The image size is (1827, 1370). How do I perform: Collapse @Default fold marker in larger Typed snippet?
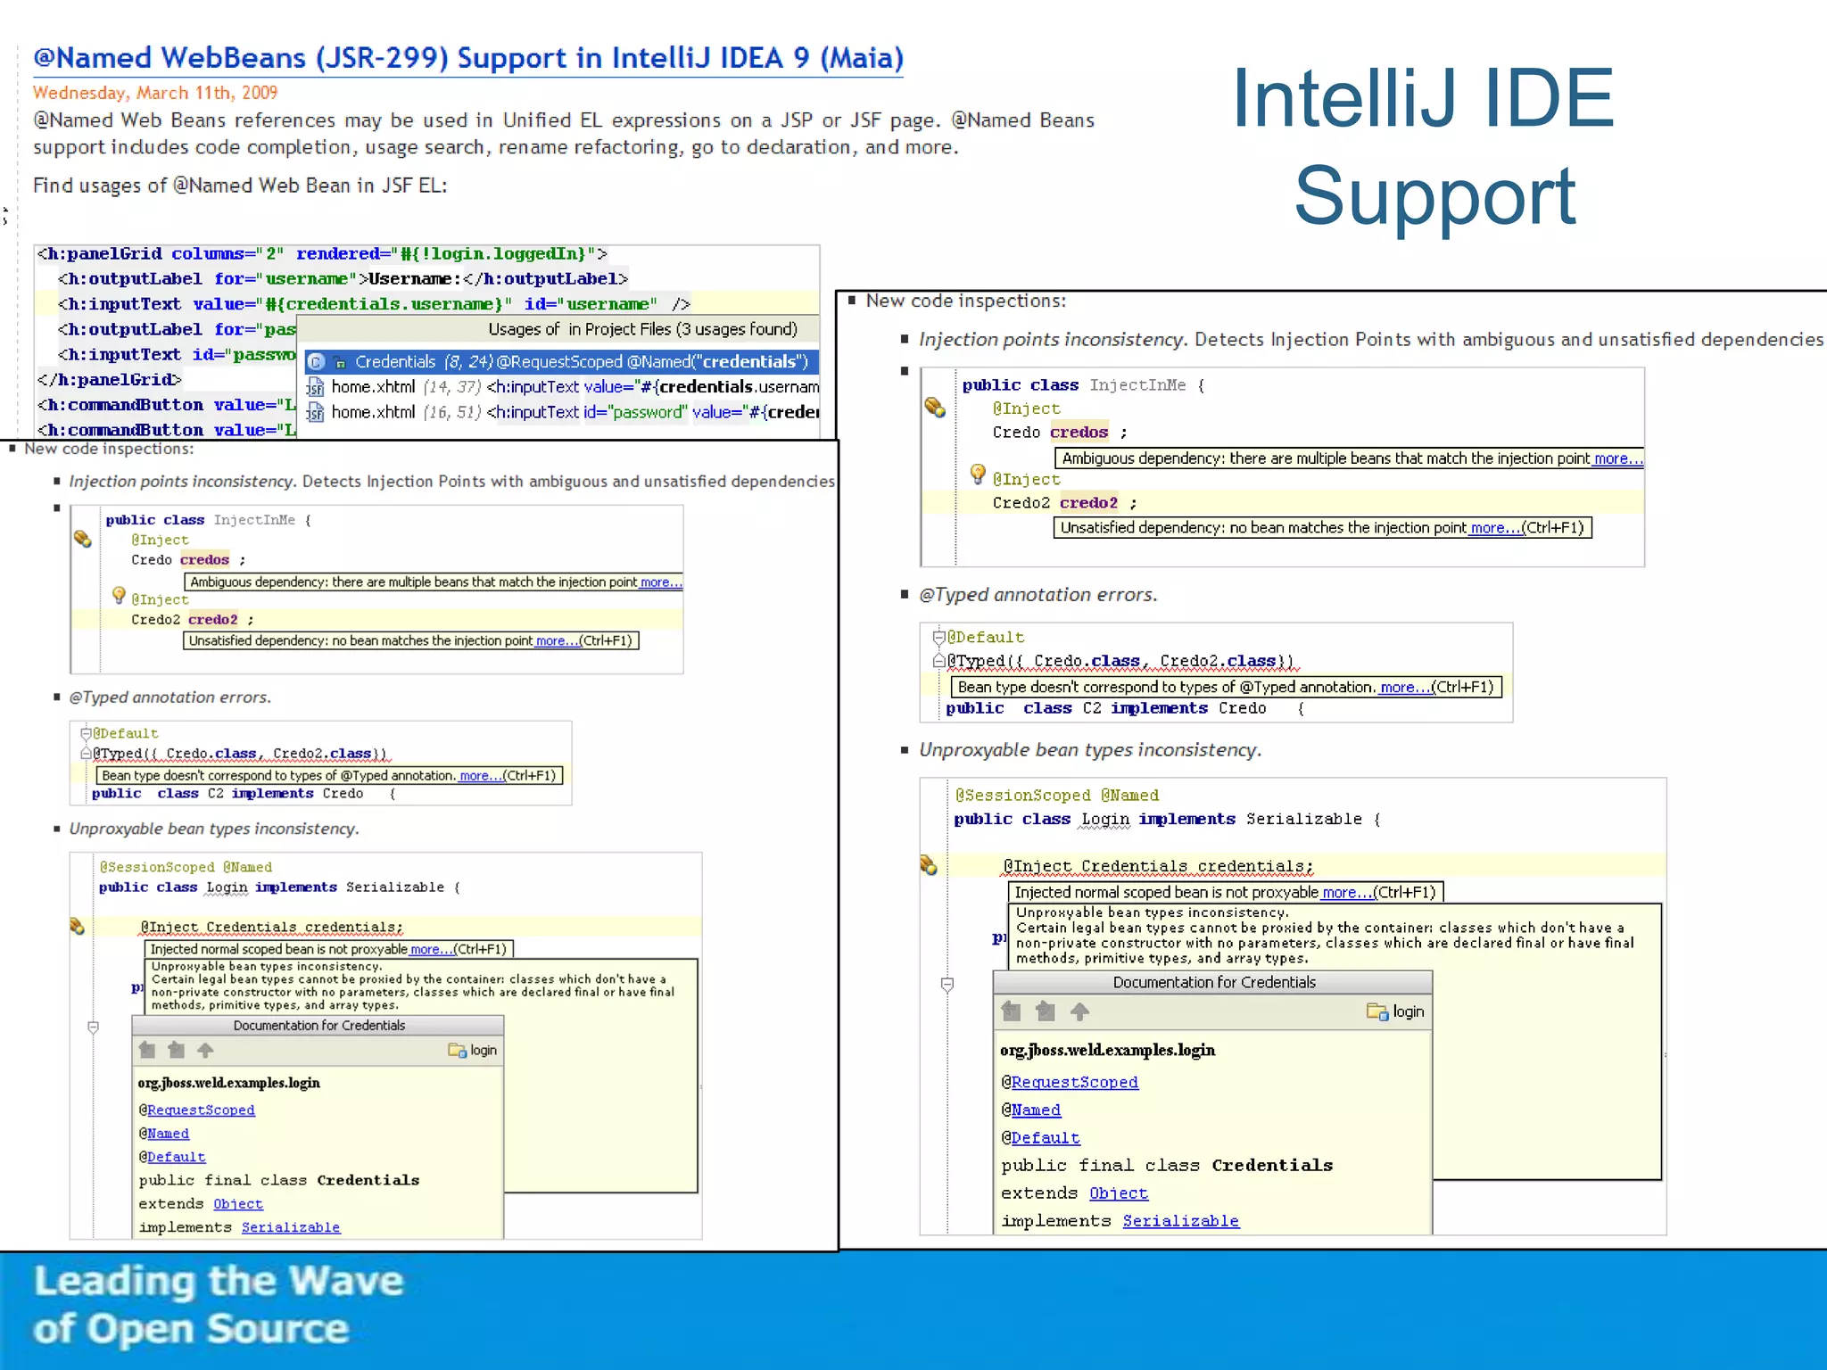tap(938, 637)
